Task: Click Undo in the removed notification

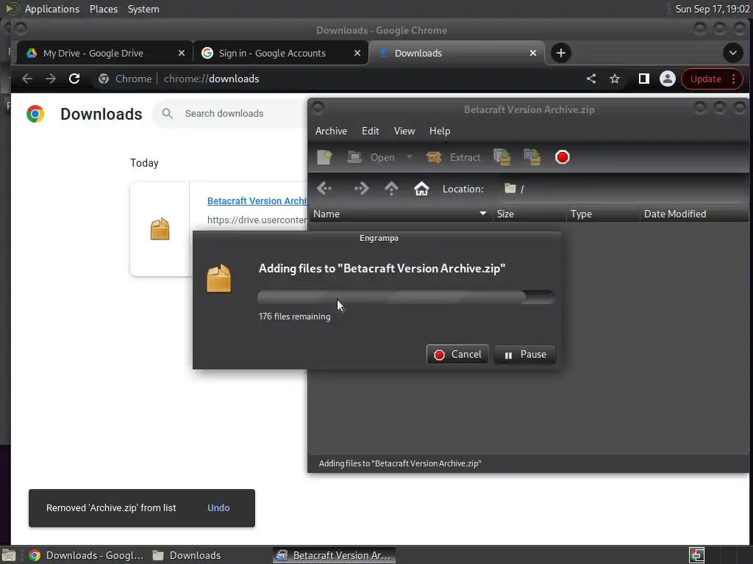Action: [x=218, y=508]
